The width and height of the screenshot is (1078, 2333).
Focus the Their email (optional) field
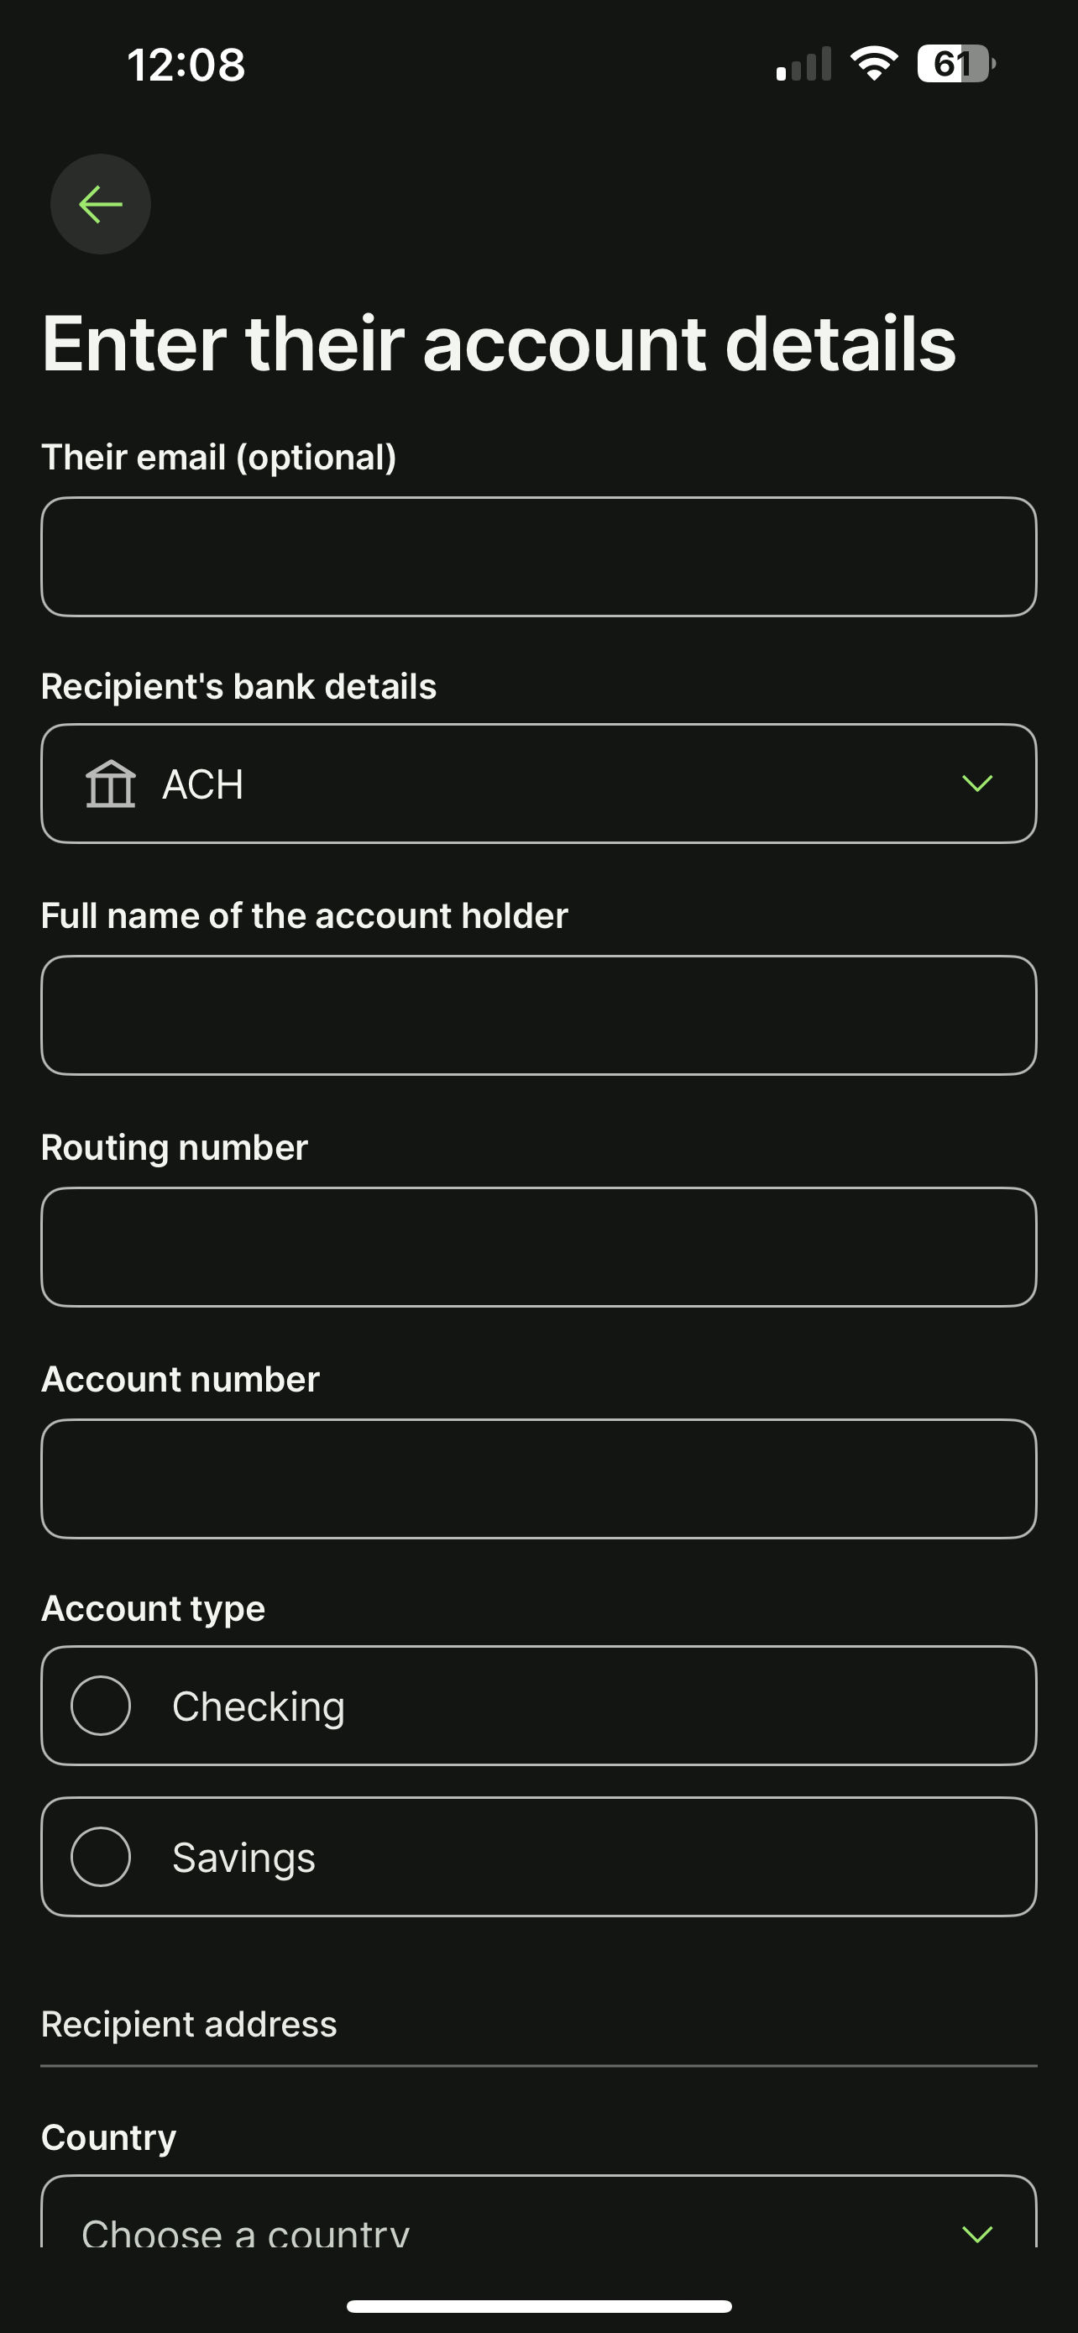coord(538,557)
